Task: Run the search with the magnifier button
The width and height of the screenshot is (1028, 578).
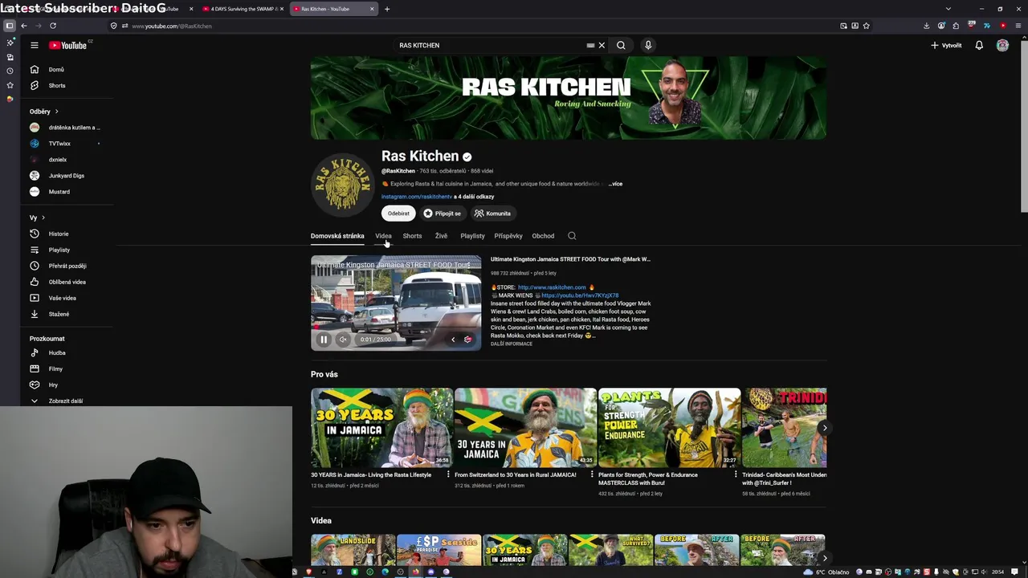Action: 621,45
